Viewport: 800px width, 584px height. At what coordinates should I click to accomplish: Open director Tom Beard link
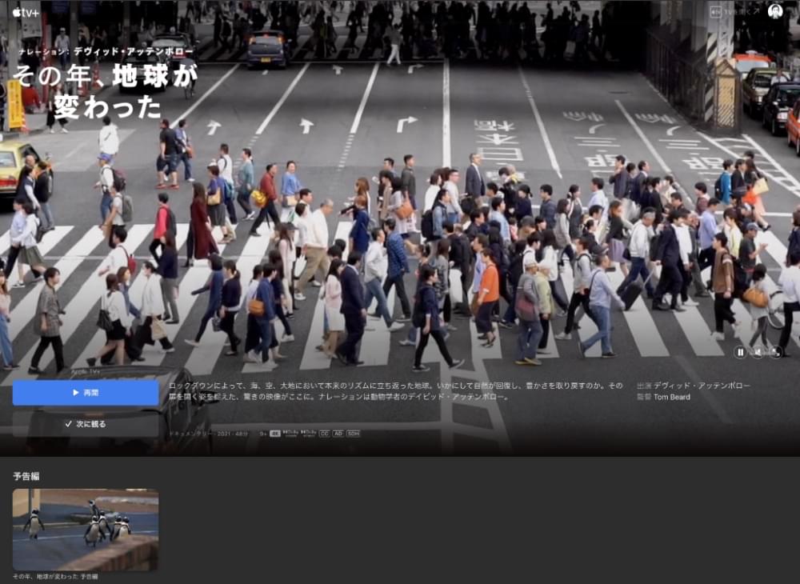tap(671, 397)
